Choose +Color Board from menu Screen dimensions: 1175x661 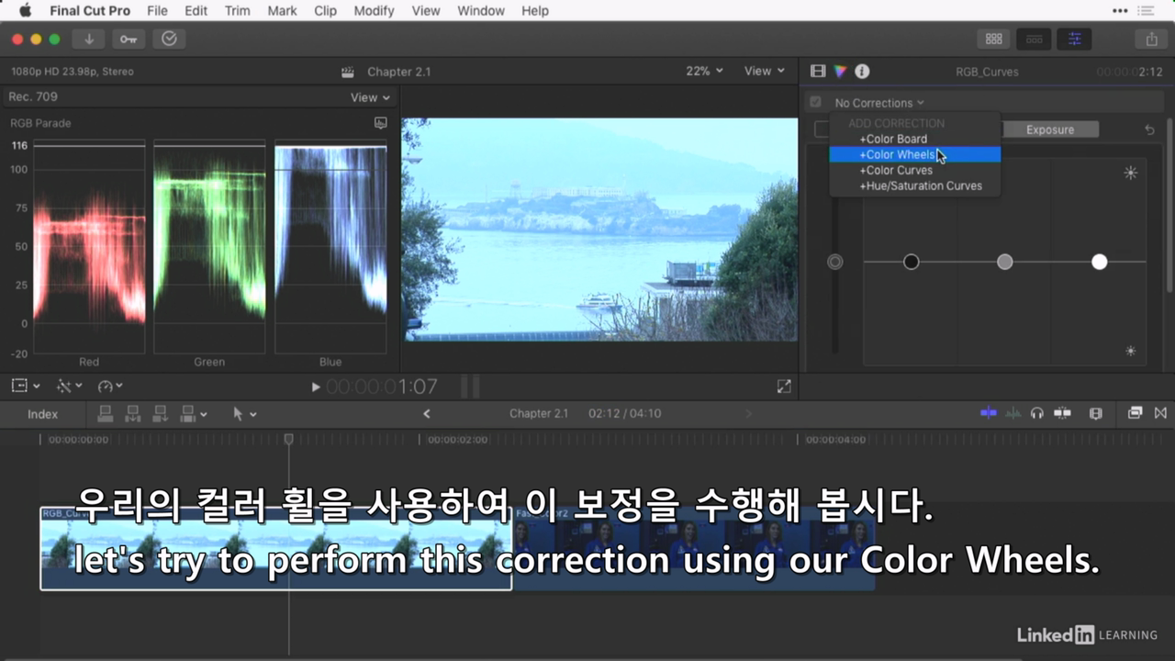tap(914, 139)
